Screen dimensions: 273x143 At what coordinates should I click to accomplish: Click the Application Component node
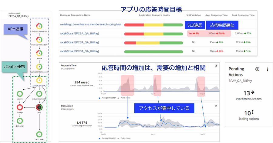coord(39,67)
